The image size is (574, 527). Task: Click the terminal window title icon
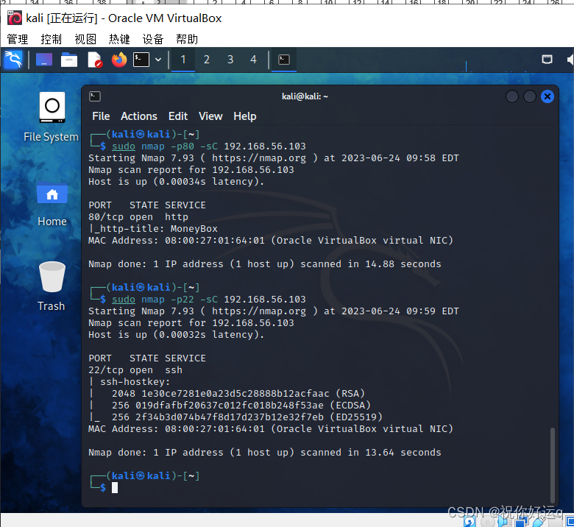95,96
